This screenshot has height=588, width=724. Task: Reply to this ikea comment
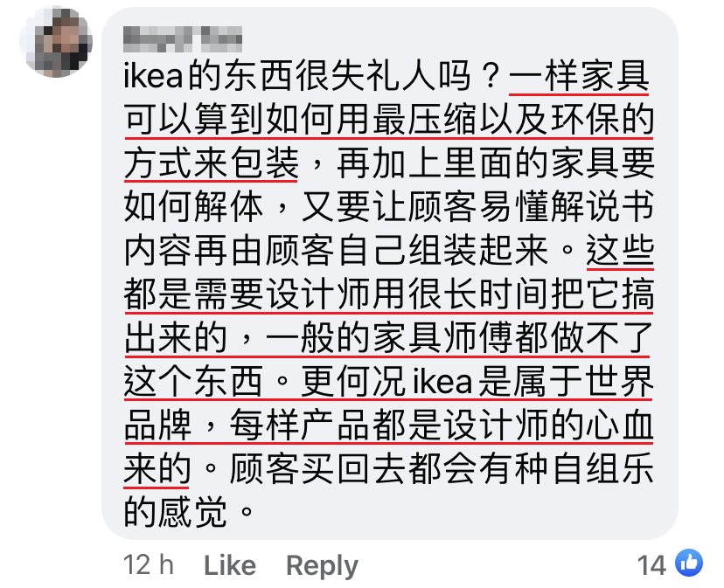[322, 565]
